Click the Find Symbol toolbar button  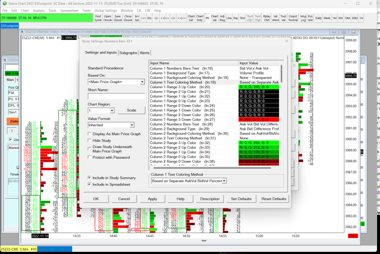tap(98, 18)
